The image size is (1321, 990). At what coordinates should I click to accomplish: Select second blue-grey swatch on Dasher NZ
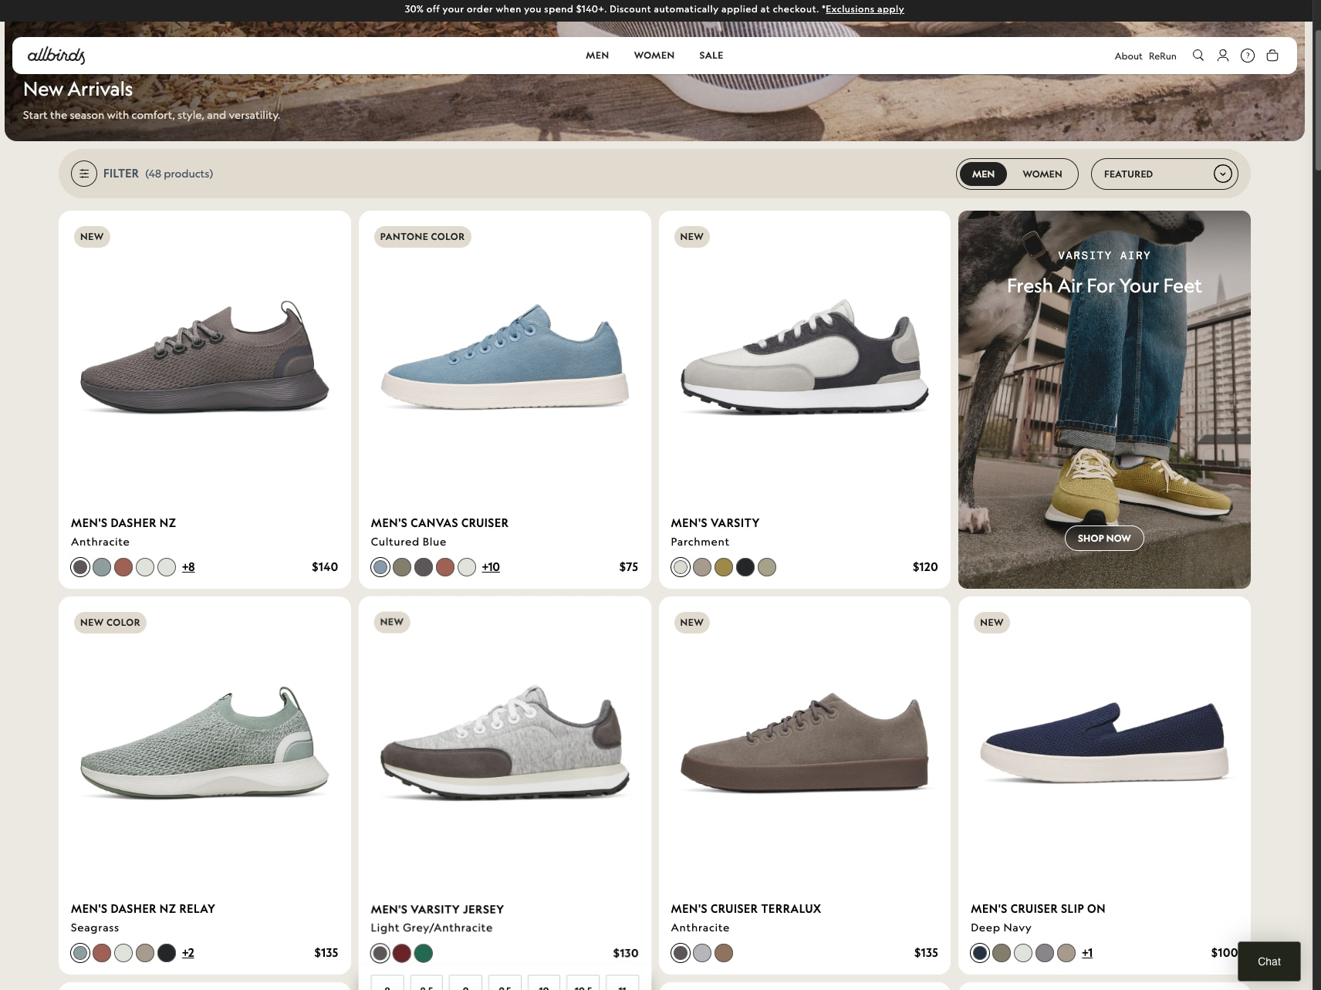pos(102,567)
